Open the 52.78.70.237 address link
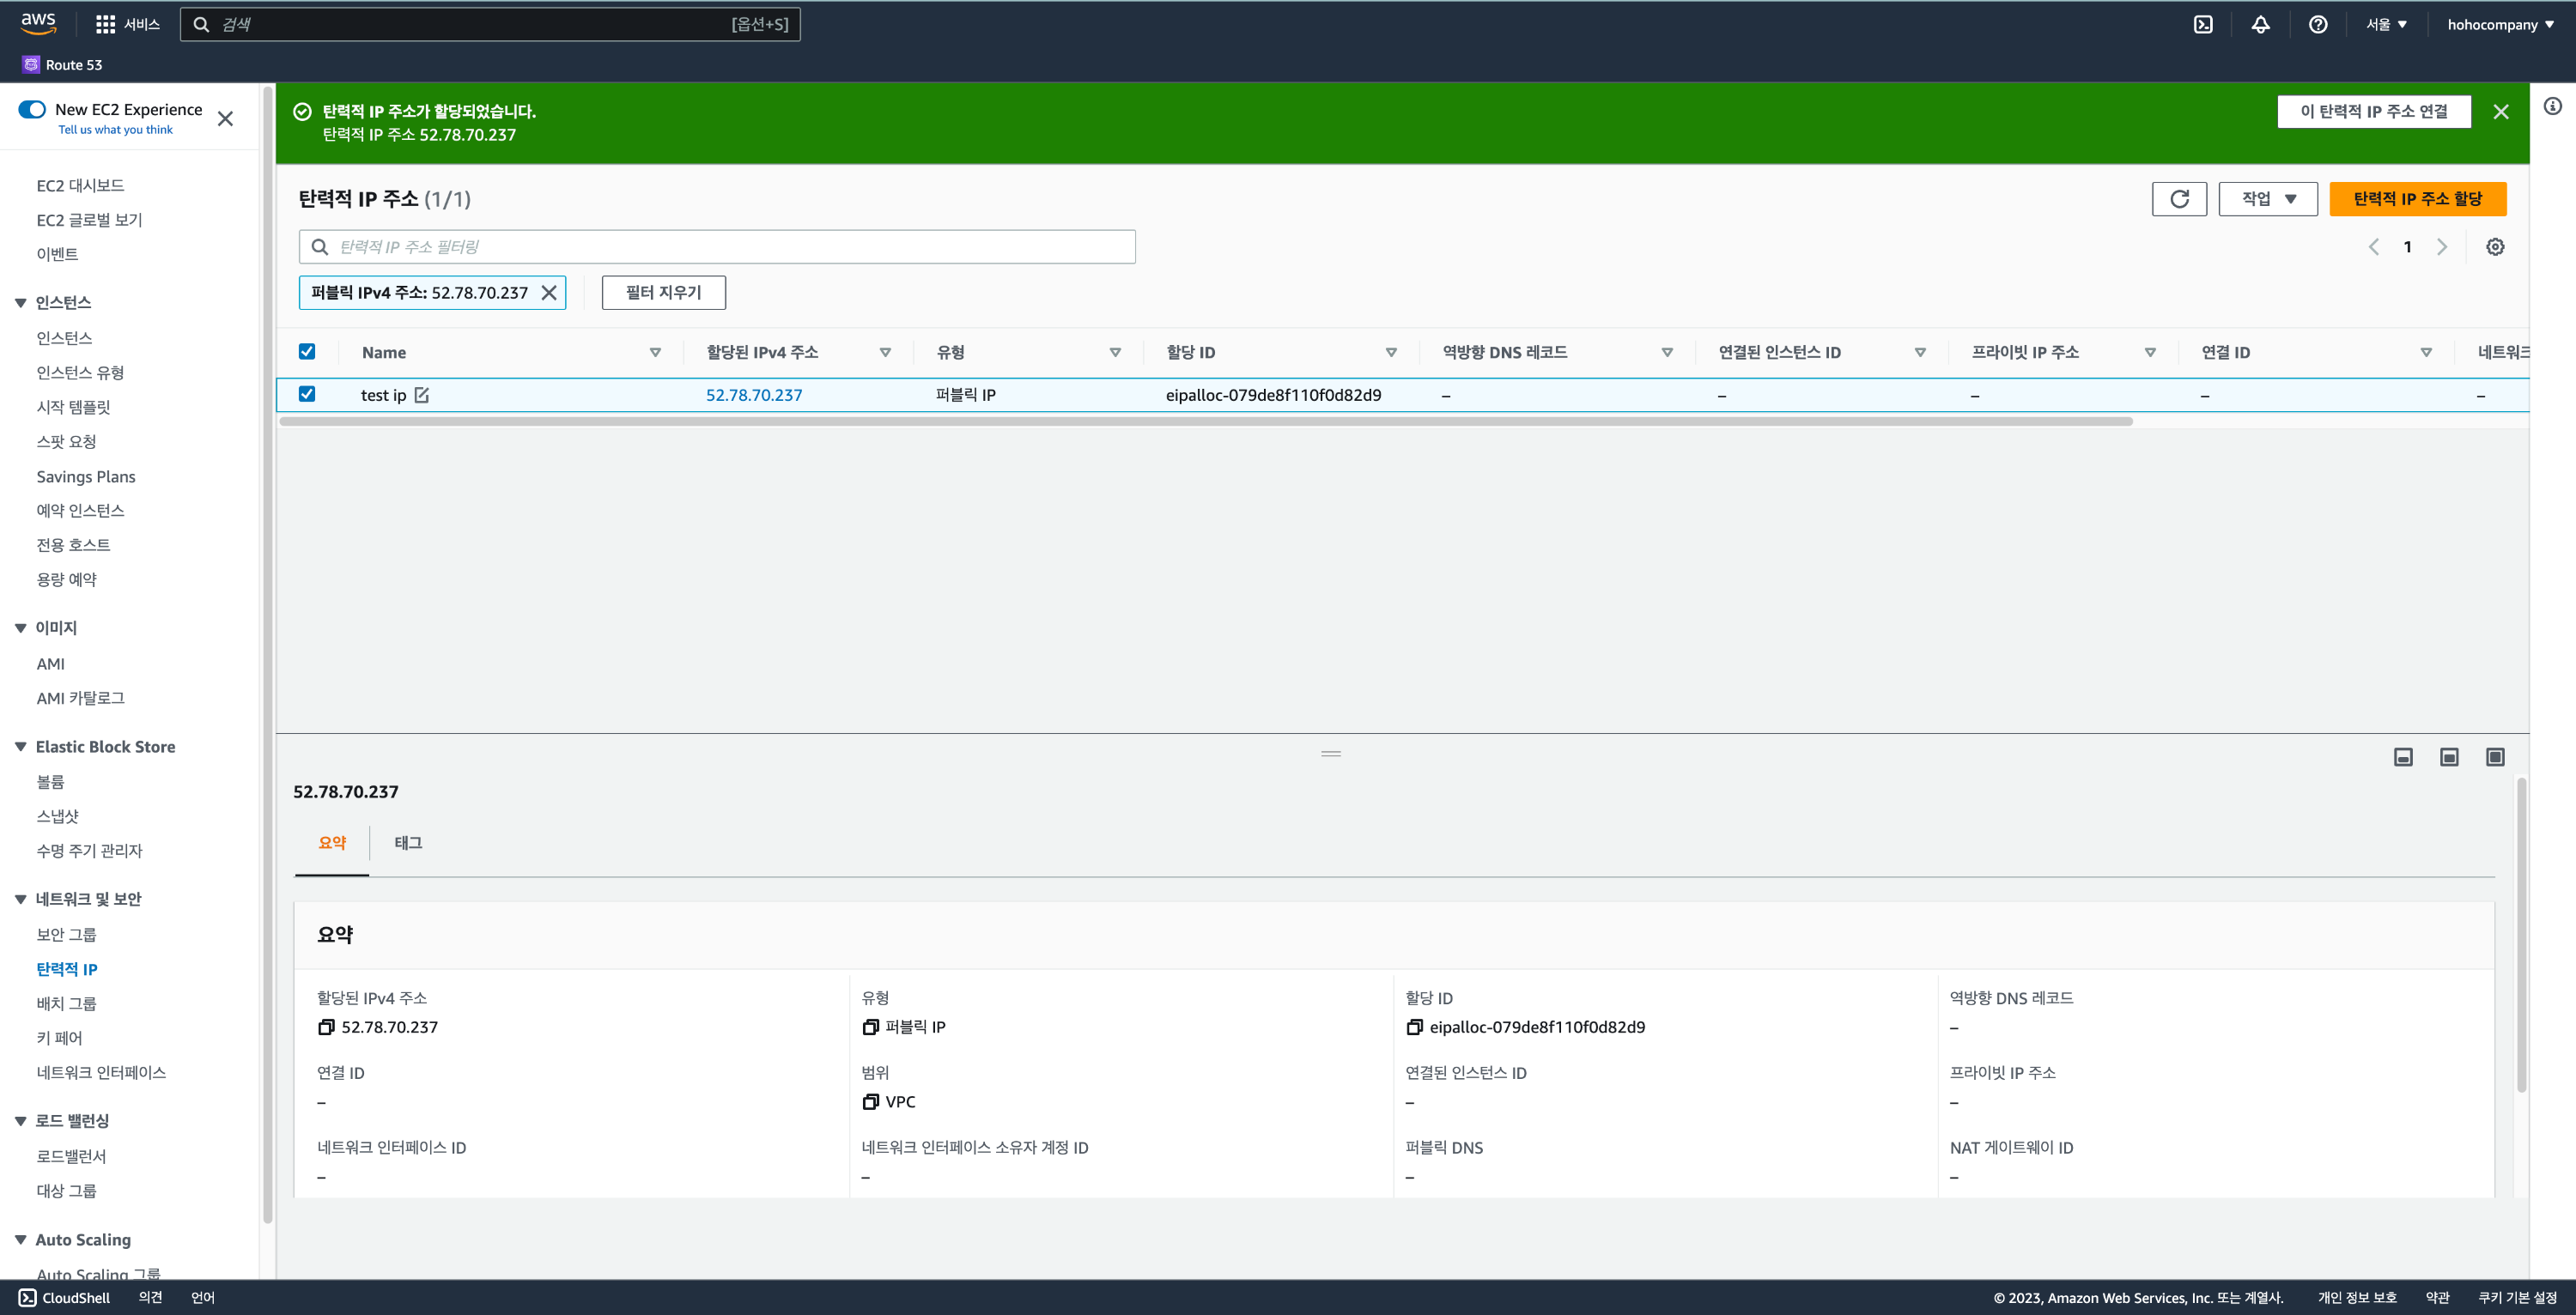 click(754, 395)
